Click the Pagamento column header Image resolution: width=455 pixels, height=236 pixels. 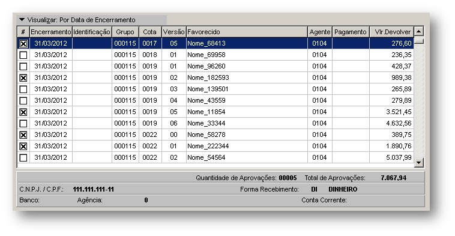[351, 32]
